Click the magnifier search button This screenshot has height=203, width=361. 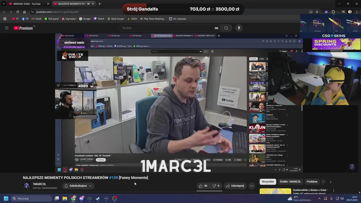226,28
